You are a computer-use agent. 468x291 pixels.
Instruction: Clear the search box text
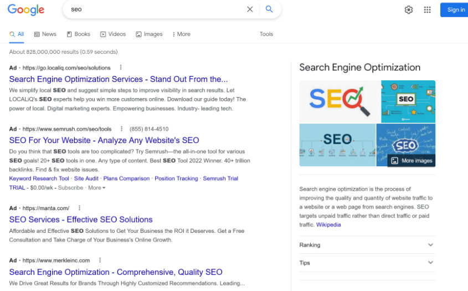(x=250, y=9)
